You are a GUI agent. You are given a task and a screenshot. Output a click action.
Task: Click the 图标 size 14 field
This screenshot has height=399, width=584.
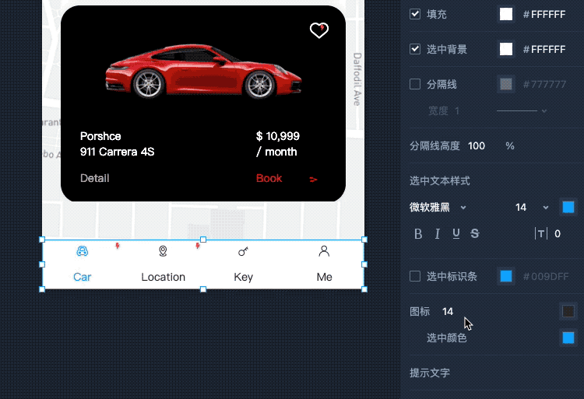point(448,311)
